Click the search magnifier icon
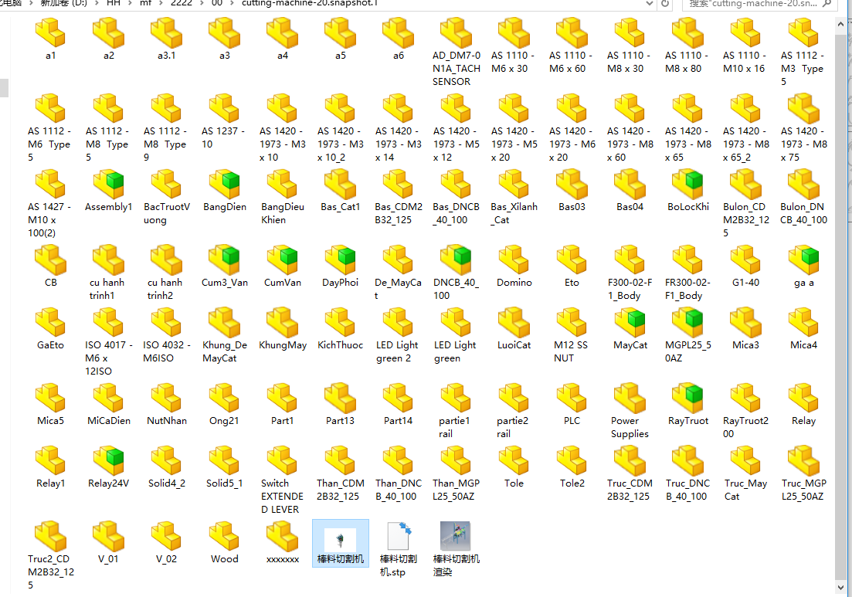 click(827, 3)
